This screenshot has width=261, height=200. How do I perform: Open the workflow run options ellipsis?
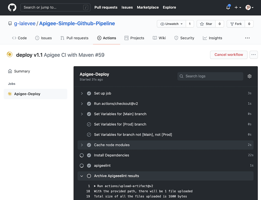pyautogui.click(x=253, y=55)
